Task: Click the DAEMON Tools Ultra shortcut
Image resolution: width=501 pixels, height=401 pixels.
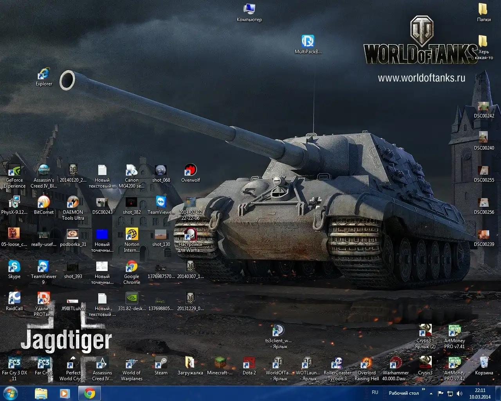Action: [73, 202]
